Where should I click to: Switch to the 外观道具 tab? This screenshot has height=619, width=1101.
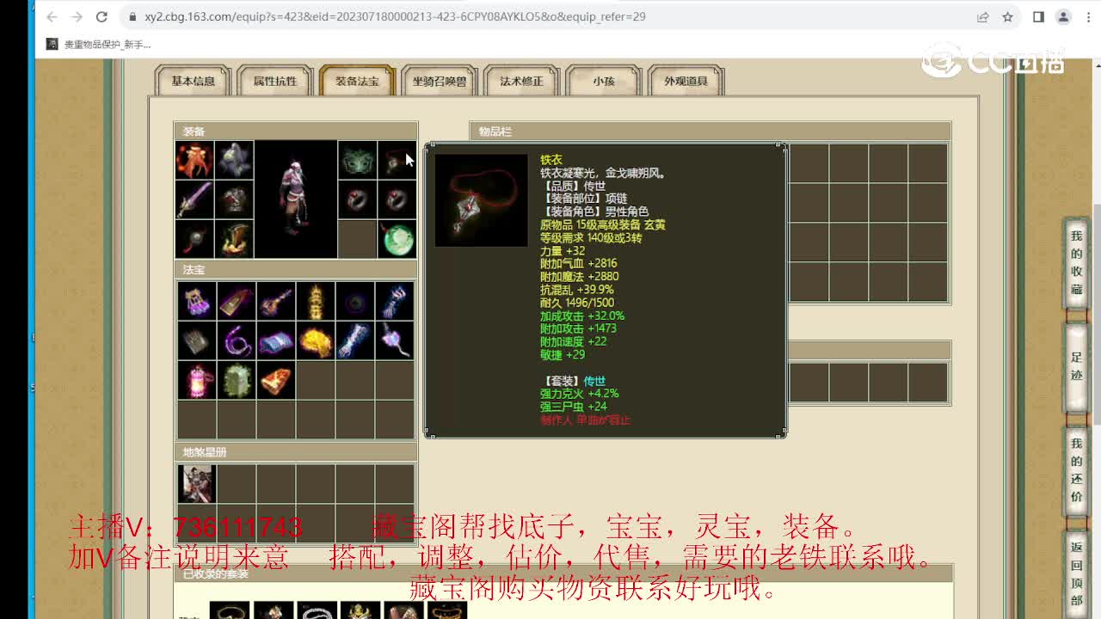(x=686, y=81)
